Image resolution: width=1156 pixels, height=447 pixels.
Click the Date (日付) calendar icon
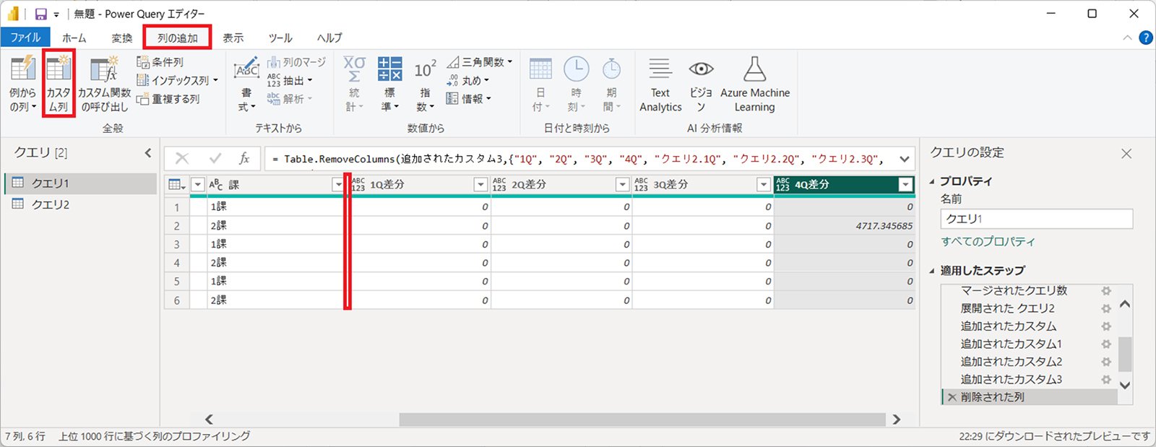pos(540,69)
